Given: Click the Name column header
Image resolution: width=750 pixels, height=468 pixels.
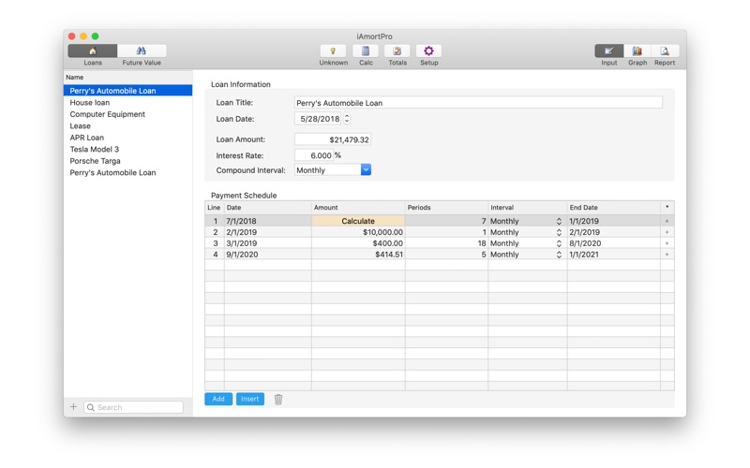Looking at the screenshot, I should 127,77.
